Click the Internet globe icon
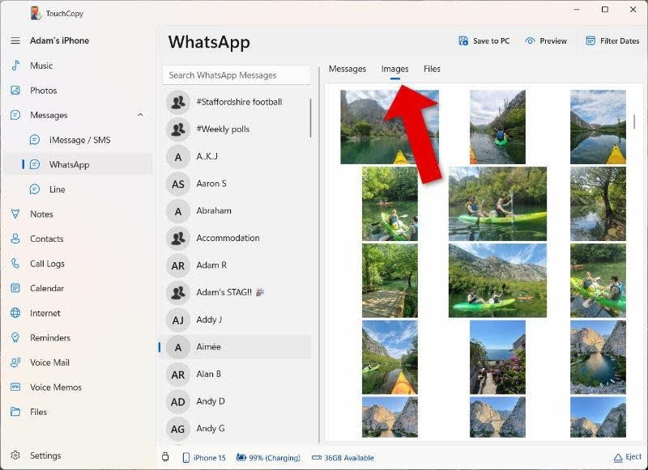Viewport: 648px width, 470px height. click(15, 313)
